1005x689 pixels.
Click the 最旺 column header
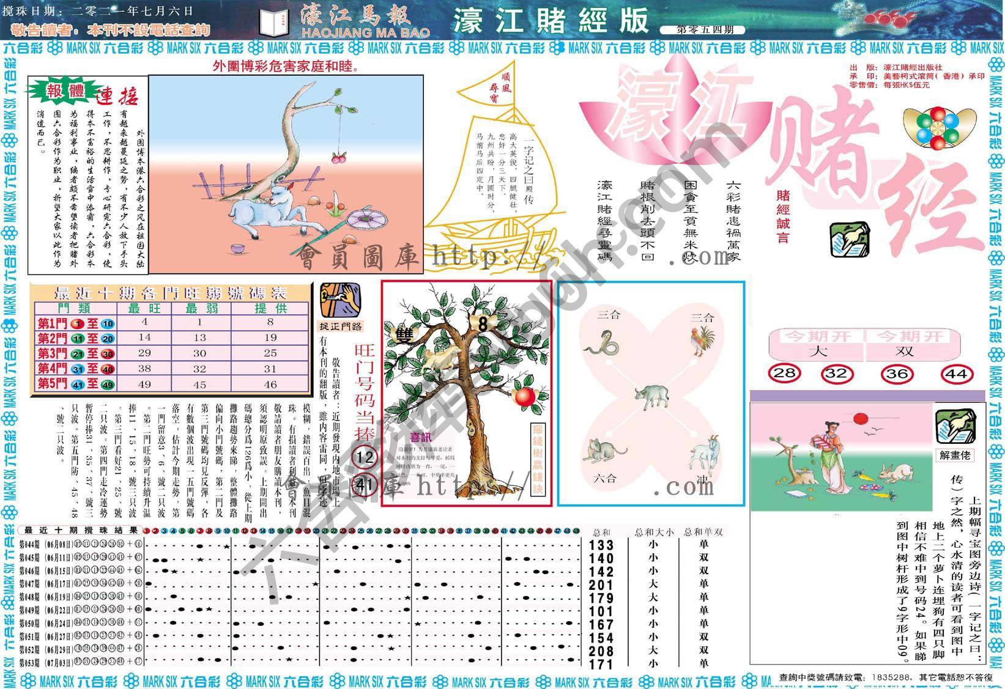144,309
